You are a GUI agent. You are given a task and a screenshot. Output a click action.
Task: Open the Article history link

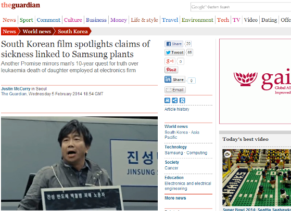pyautogui.click(x=176, y=109)
